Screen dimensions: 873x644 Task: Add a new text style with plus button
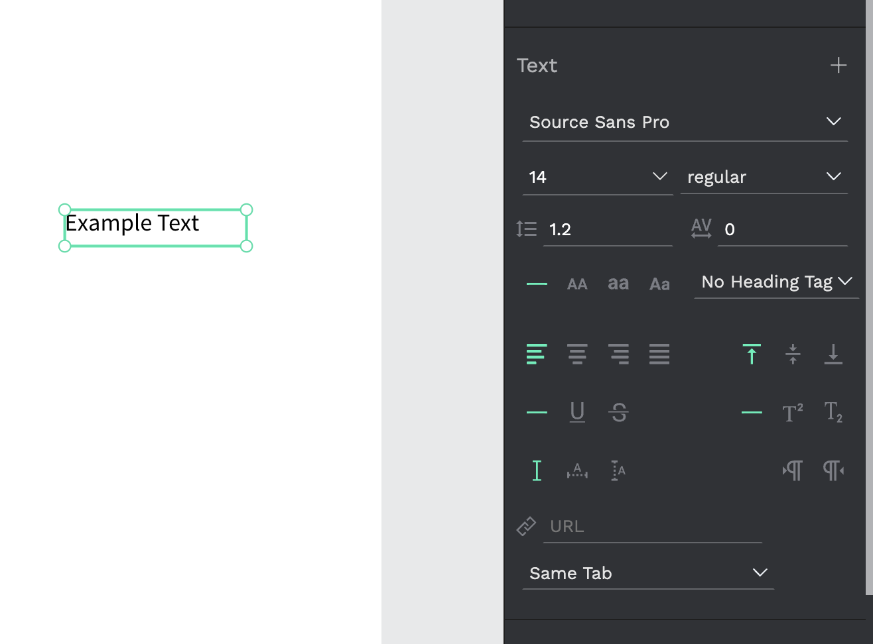838,65
